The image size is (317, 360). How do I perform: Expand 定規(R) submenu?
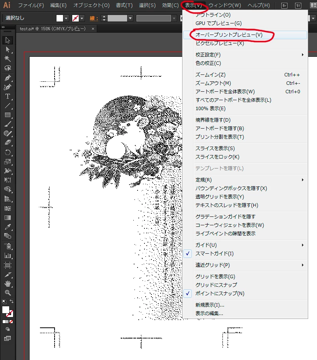click(x=245, y=180)
